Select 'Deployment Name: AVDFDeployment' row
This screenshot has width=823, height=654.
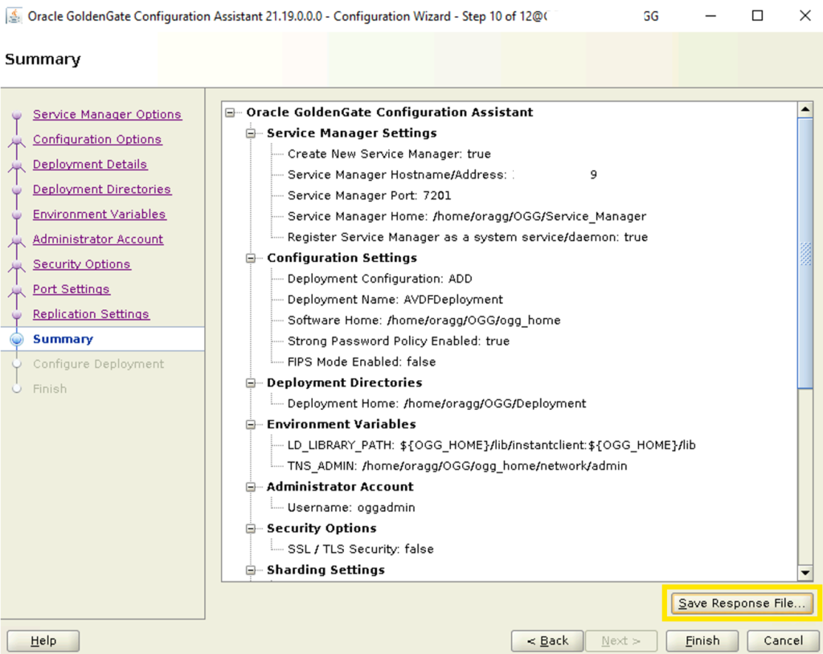[x=395, y=300]
